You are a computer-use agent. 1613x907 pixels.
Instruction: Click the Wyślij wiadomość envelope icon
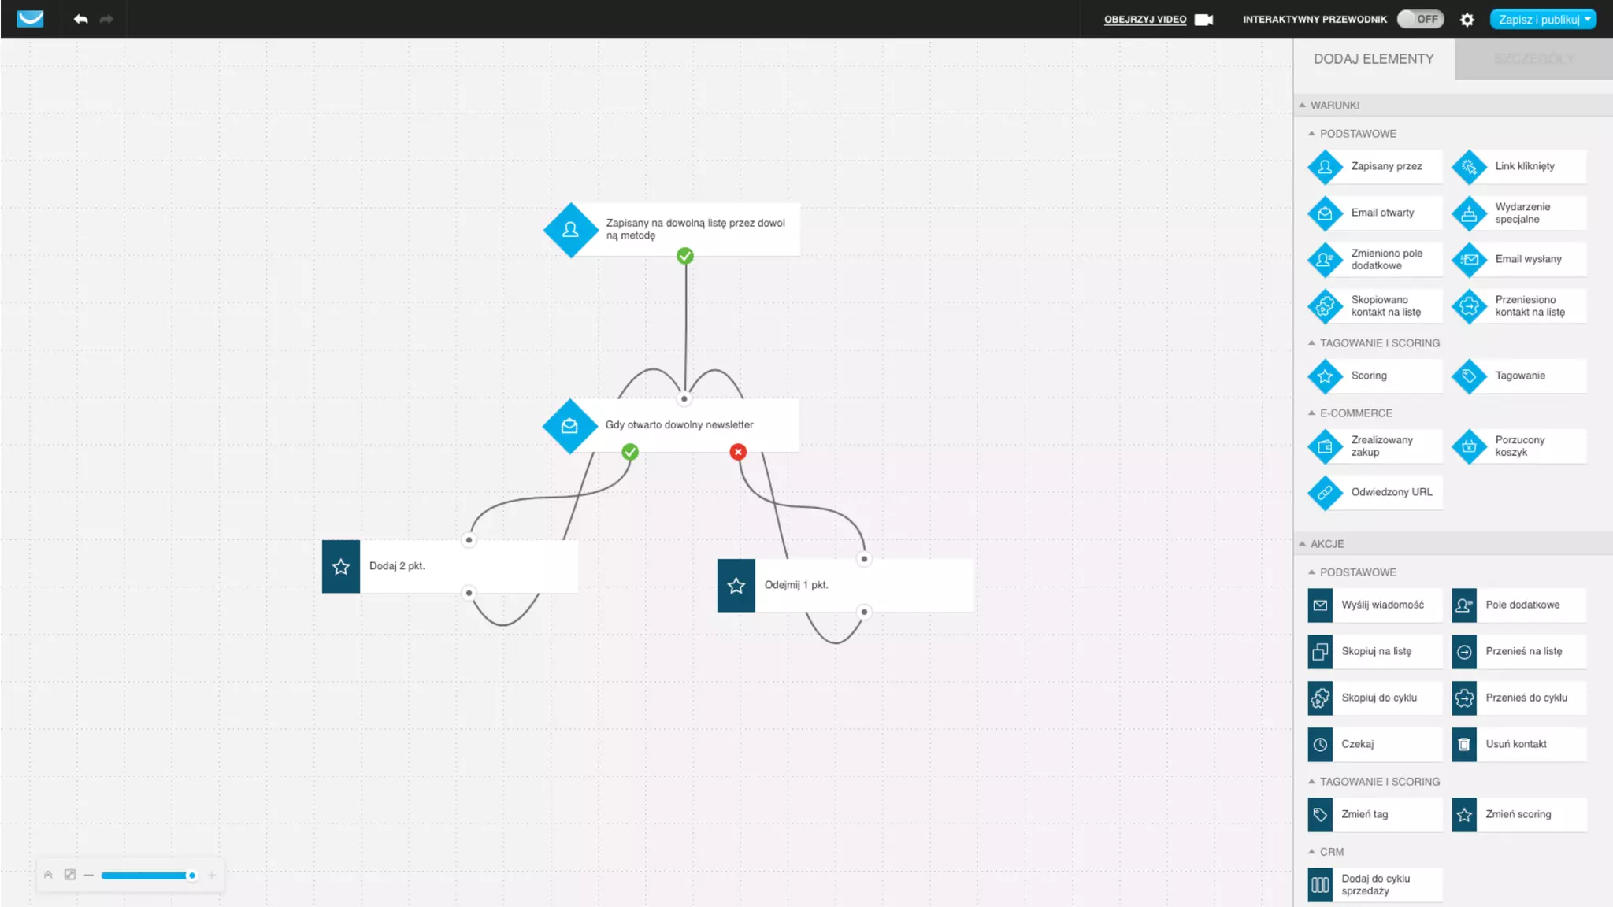[x=1320, y=605]
